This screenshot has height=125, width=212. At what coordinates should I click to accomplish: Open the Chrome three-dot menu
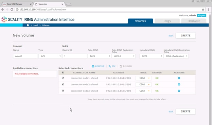point(209,10)
